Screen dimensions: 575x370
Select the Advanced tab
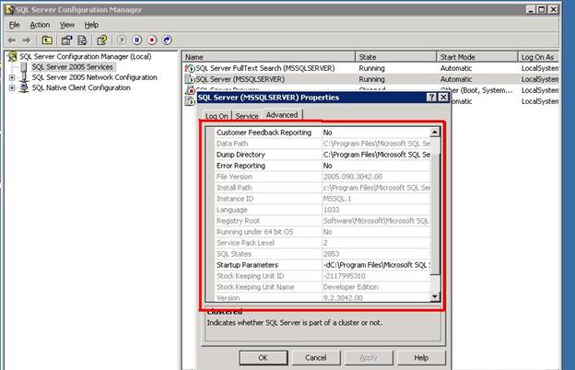tap(282, 115)
